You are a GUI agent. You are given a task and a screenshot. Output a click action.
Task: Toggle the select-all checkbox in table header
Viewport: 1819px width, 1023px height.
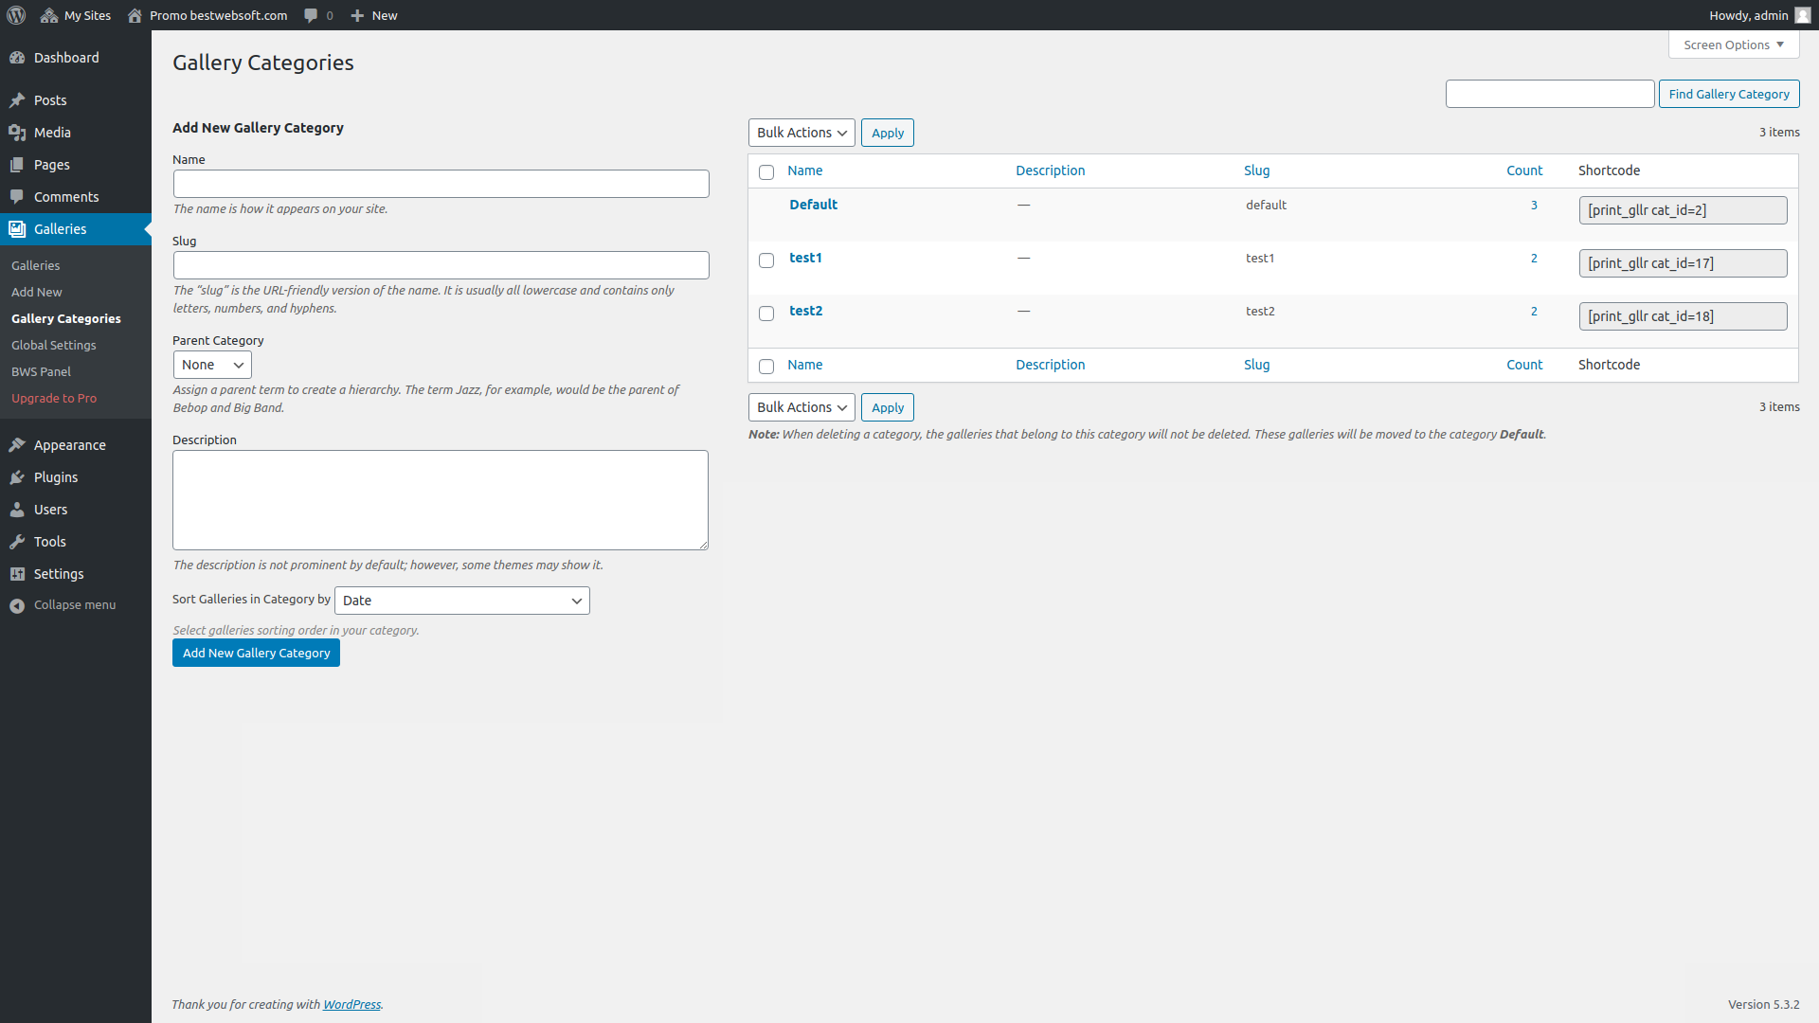pyautogui.click(x=766, y=171)
